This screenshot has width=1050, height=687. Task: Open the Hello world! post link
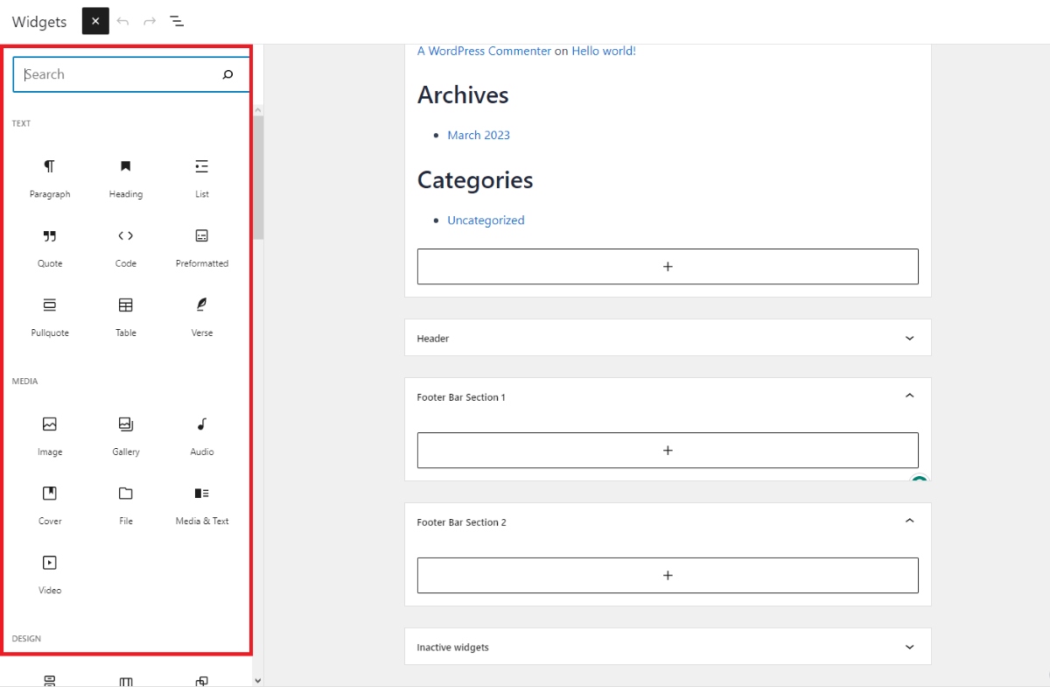[x=603, y=51]
